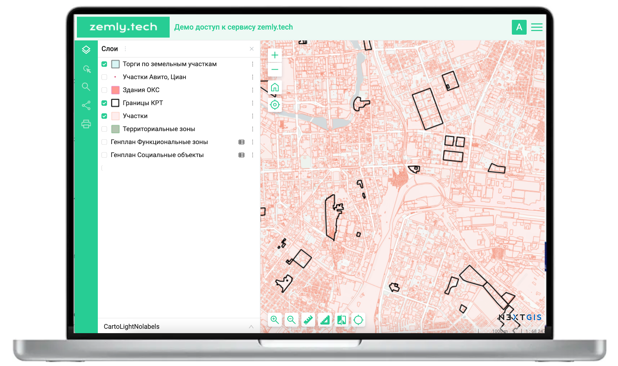Click the zemly.tech logo
Viewport: 618px width, 366px height.
(x=123, y=27)
